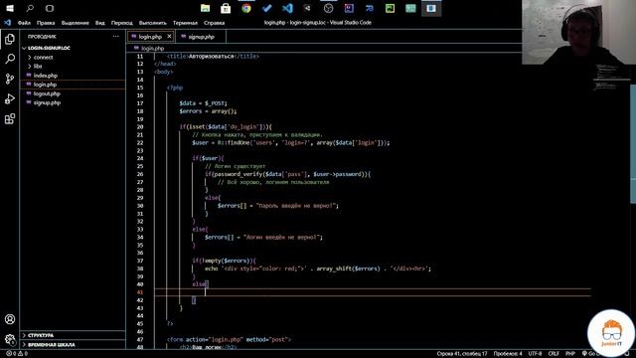636x358 pixels.
Task: Switch to Visual Studio Code taskbar icon
Action: [287, 8]
